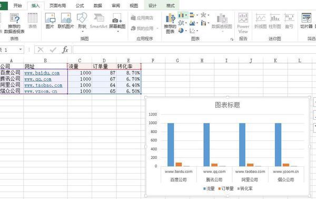Select the 订单量 legend entry
This screenshot has width=316, height=199.
point(226,188)
